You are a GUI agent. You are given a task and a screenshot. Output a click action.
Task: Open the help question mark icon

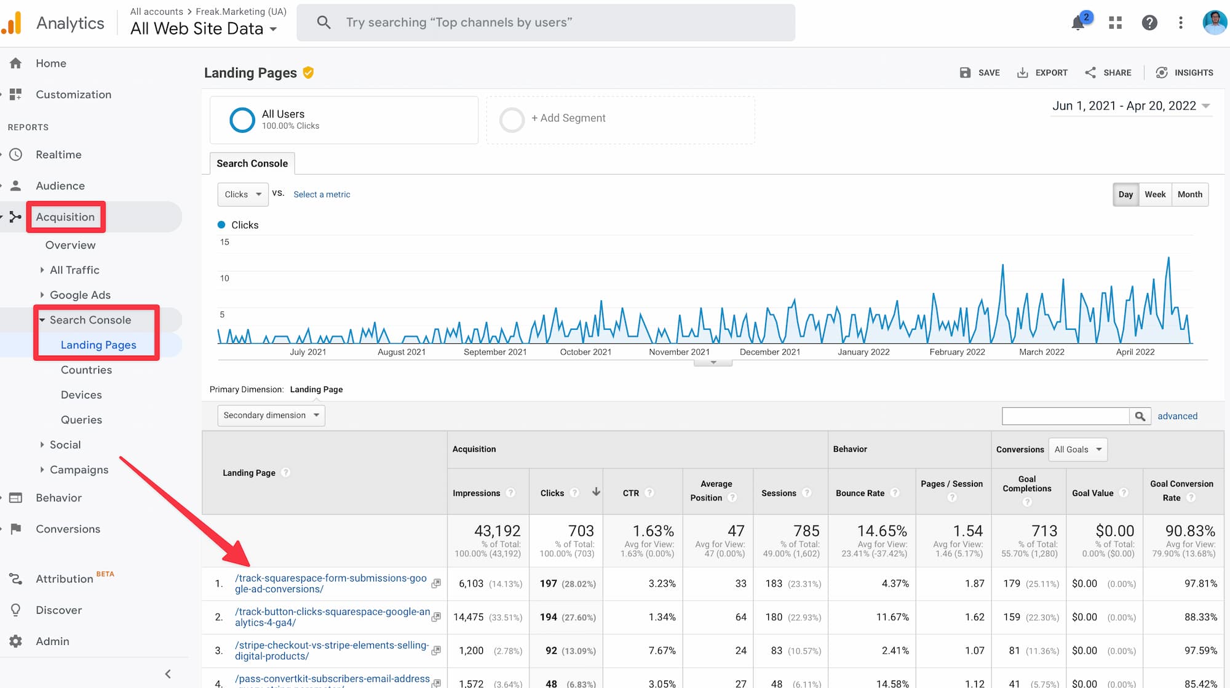coord(1149,23)
